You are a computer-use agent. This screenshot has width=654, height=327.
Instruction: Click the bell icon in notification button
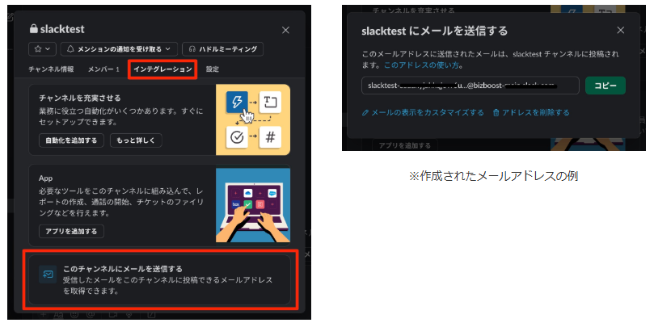[x=70, y=49]
